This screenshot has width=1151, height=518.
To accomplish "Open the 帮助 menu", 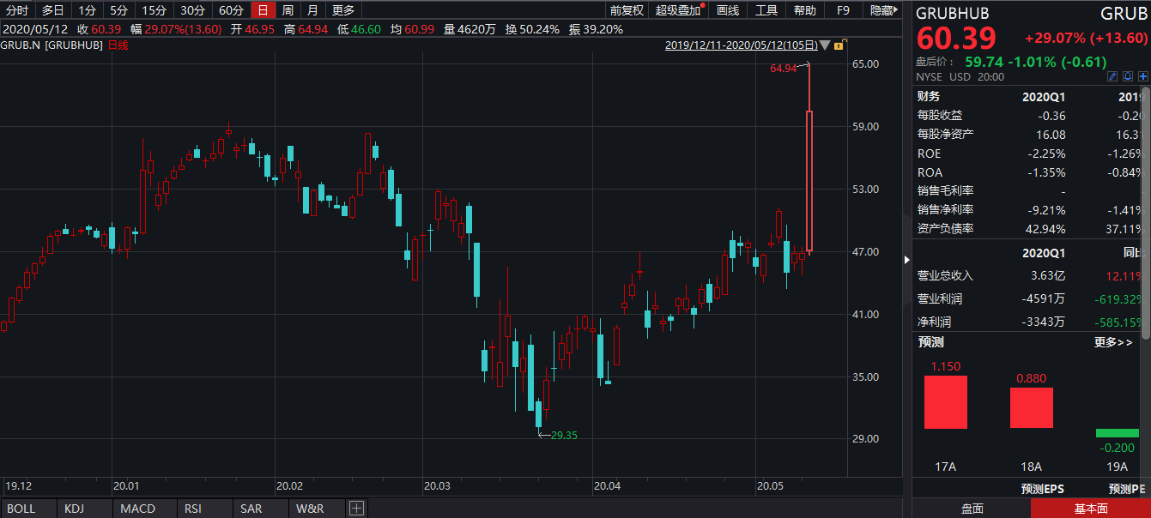I will click(805, 10).
